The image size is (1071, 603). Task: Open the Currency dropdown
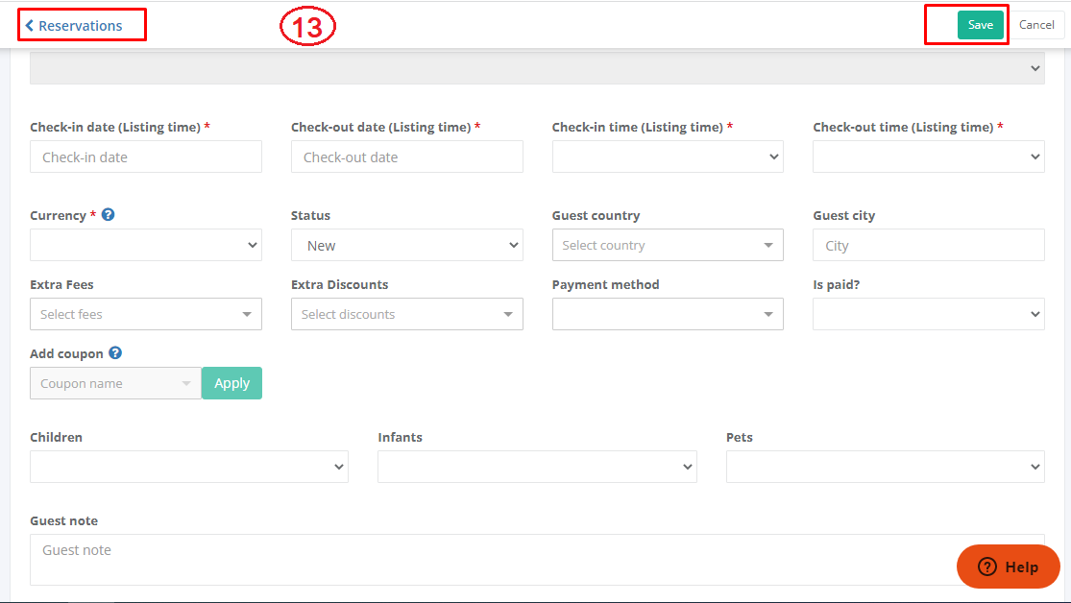(x=145, y=245)
